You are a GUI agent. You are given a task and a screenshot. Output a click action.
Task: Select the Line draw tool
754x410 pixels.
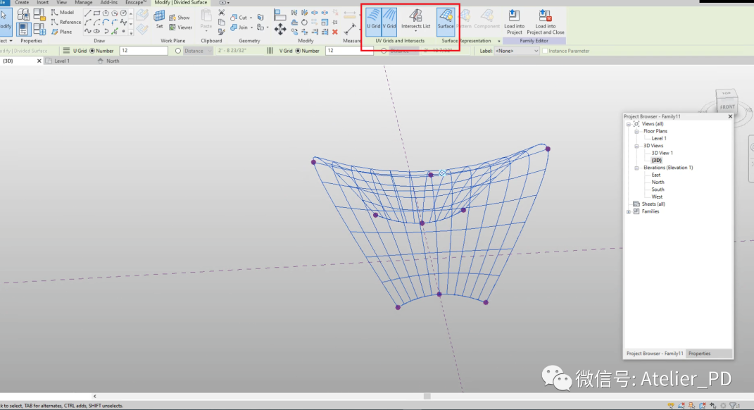[87, 13]
